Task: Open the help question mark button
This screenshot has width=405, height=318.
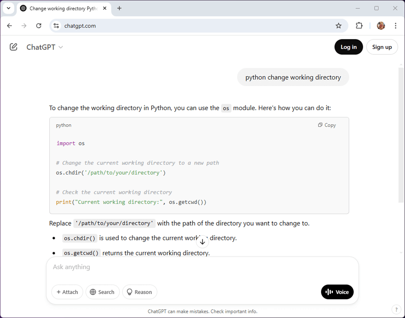Action: coord(396,309)
